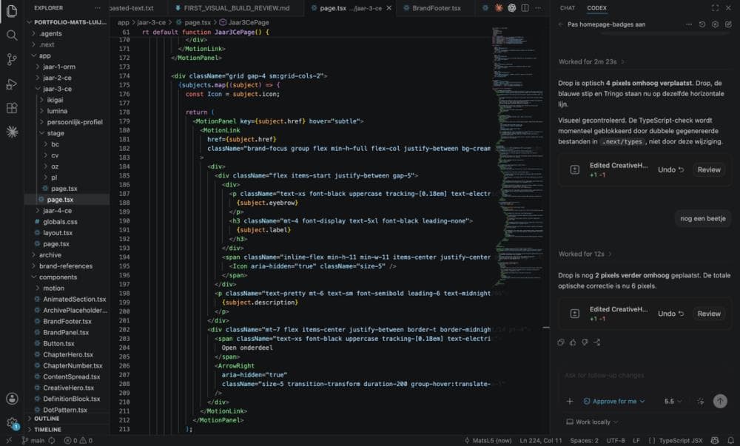Synchronize changes next to main branch
The width and height of the screenshot is (740, 446).
[52, 440]
